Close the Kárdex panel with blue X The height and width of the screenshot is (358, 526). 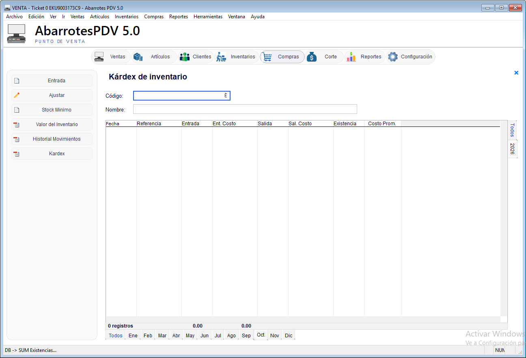(516, 73)
